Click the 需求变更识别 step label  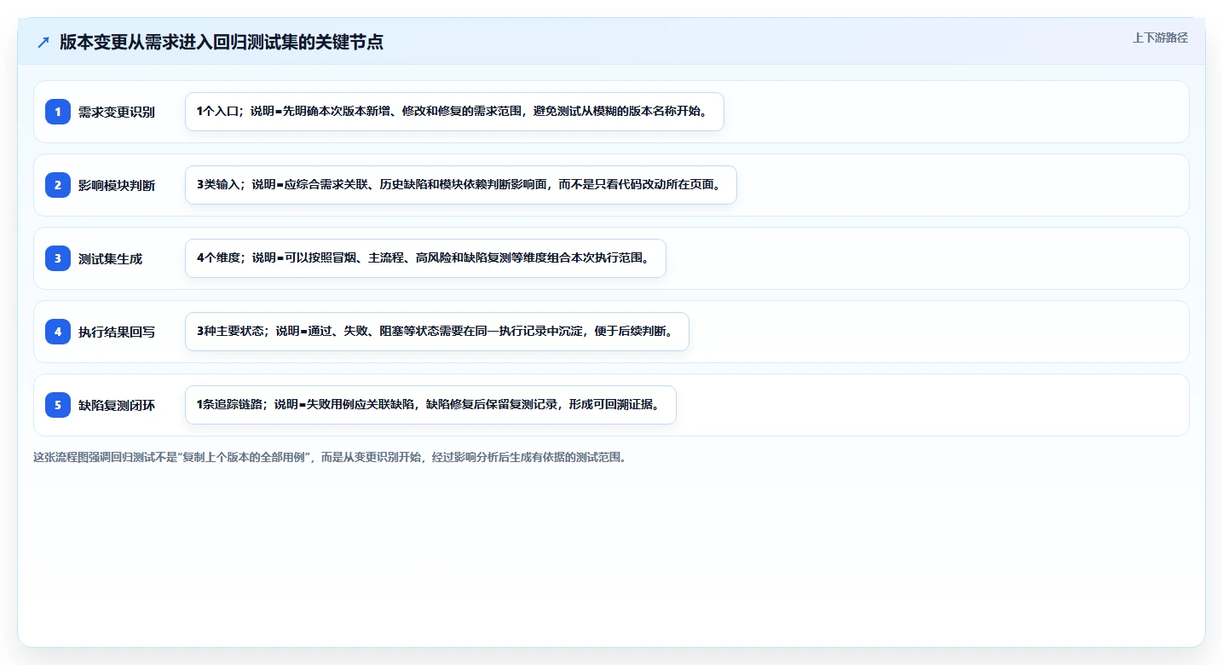click(x=117, y=112)
